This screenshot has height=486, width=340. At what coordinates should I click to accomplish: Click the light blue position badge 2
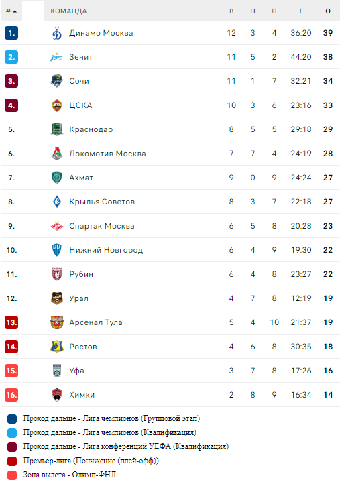point(11,57)
